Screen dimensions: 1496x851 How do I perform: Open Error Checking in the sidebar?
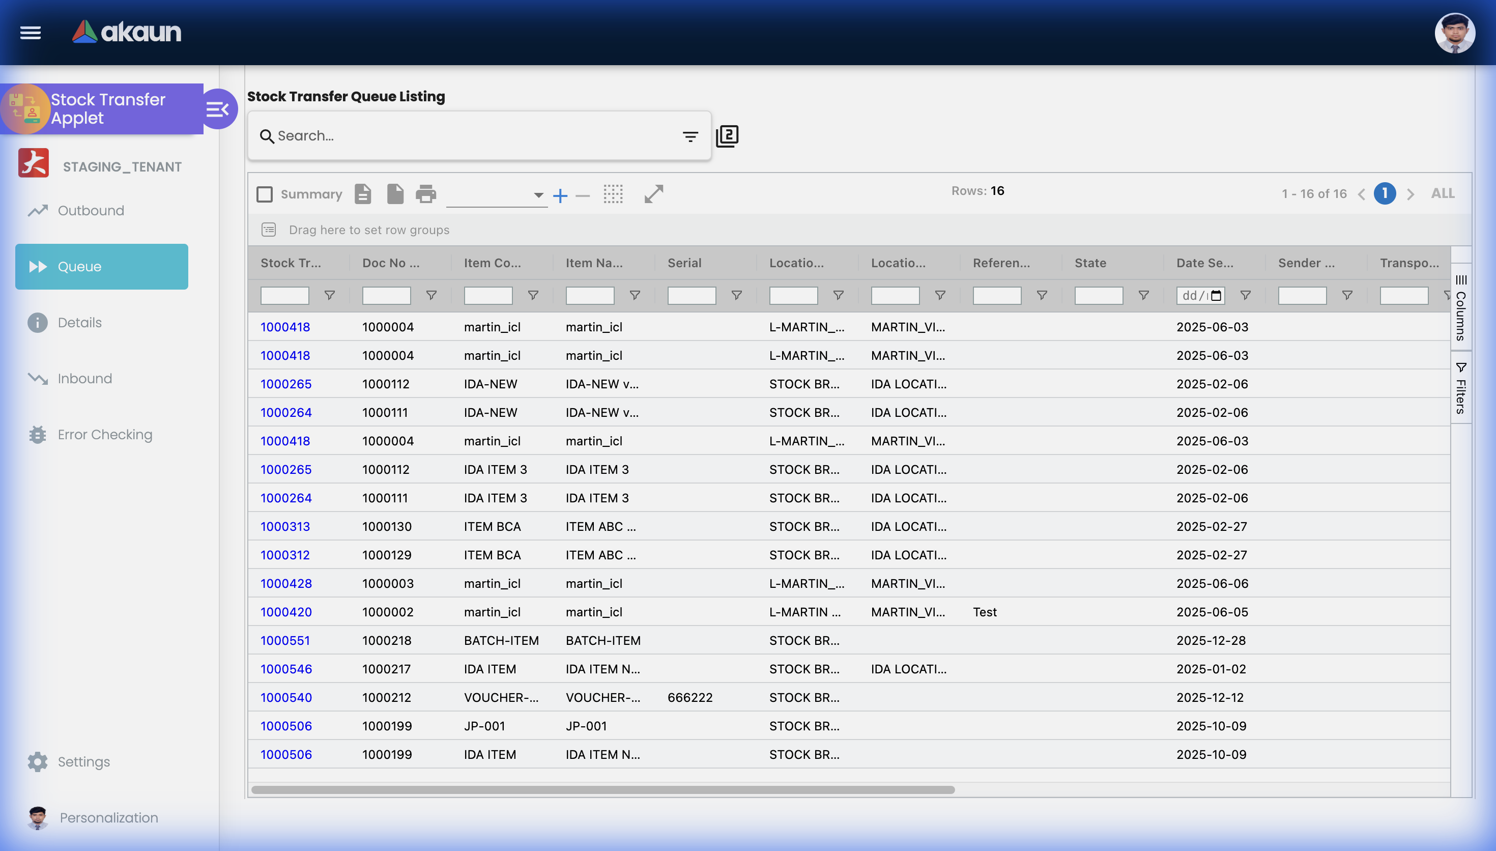coord(102,435)
